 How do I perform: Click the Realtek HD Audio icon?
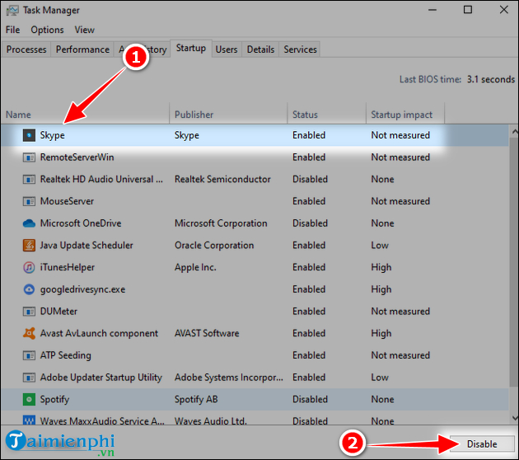pos(29,180)
